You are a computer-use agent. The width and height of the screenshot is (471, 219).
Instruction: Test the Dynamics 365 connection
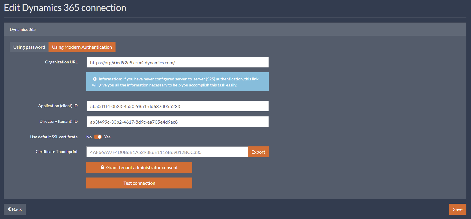[x=139, y=183]
